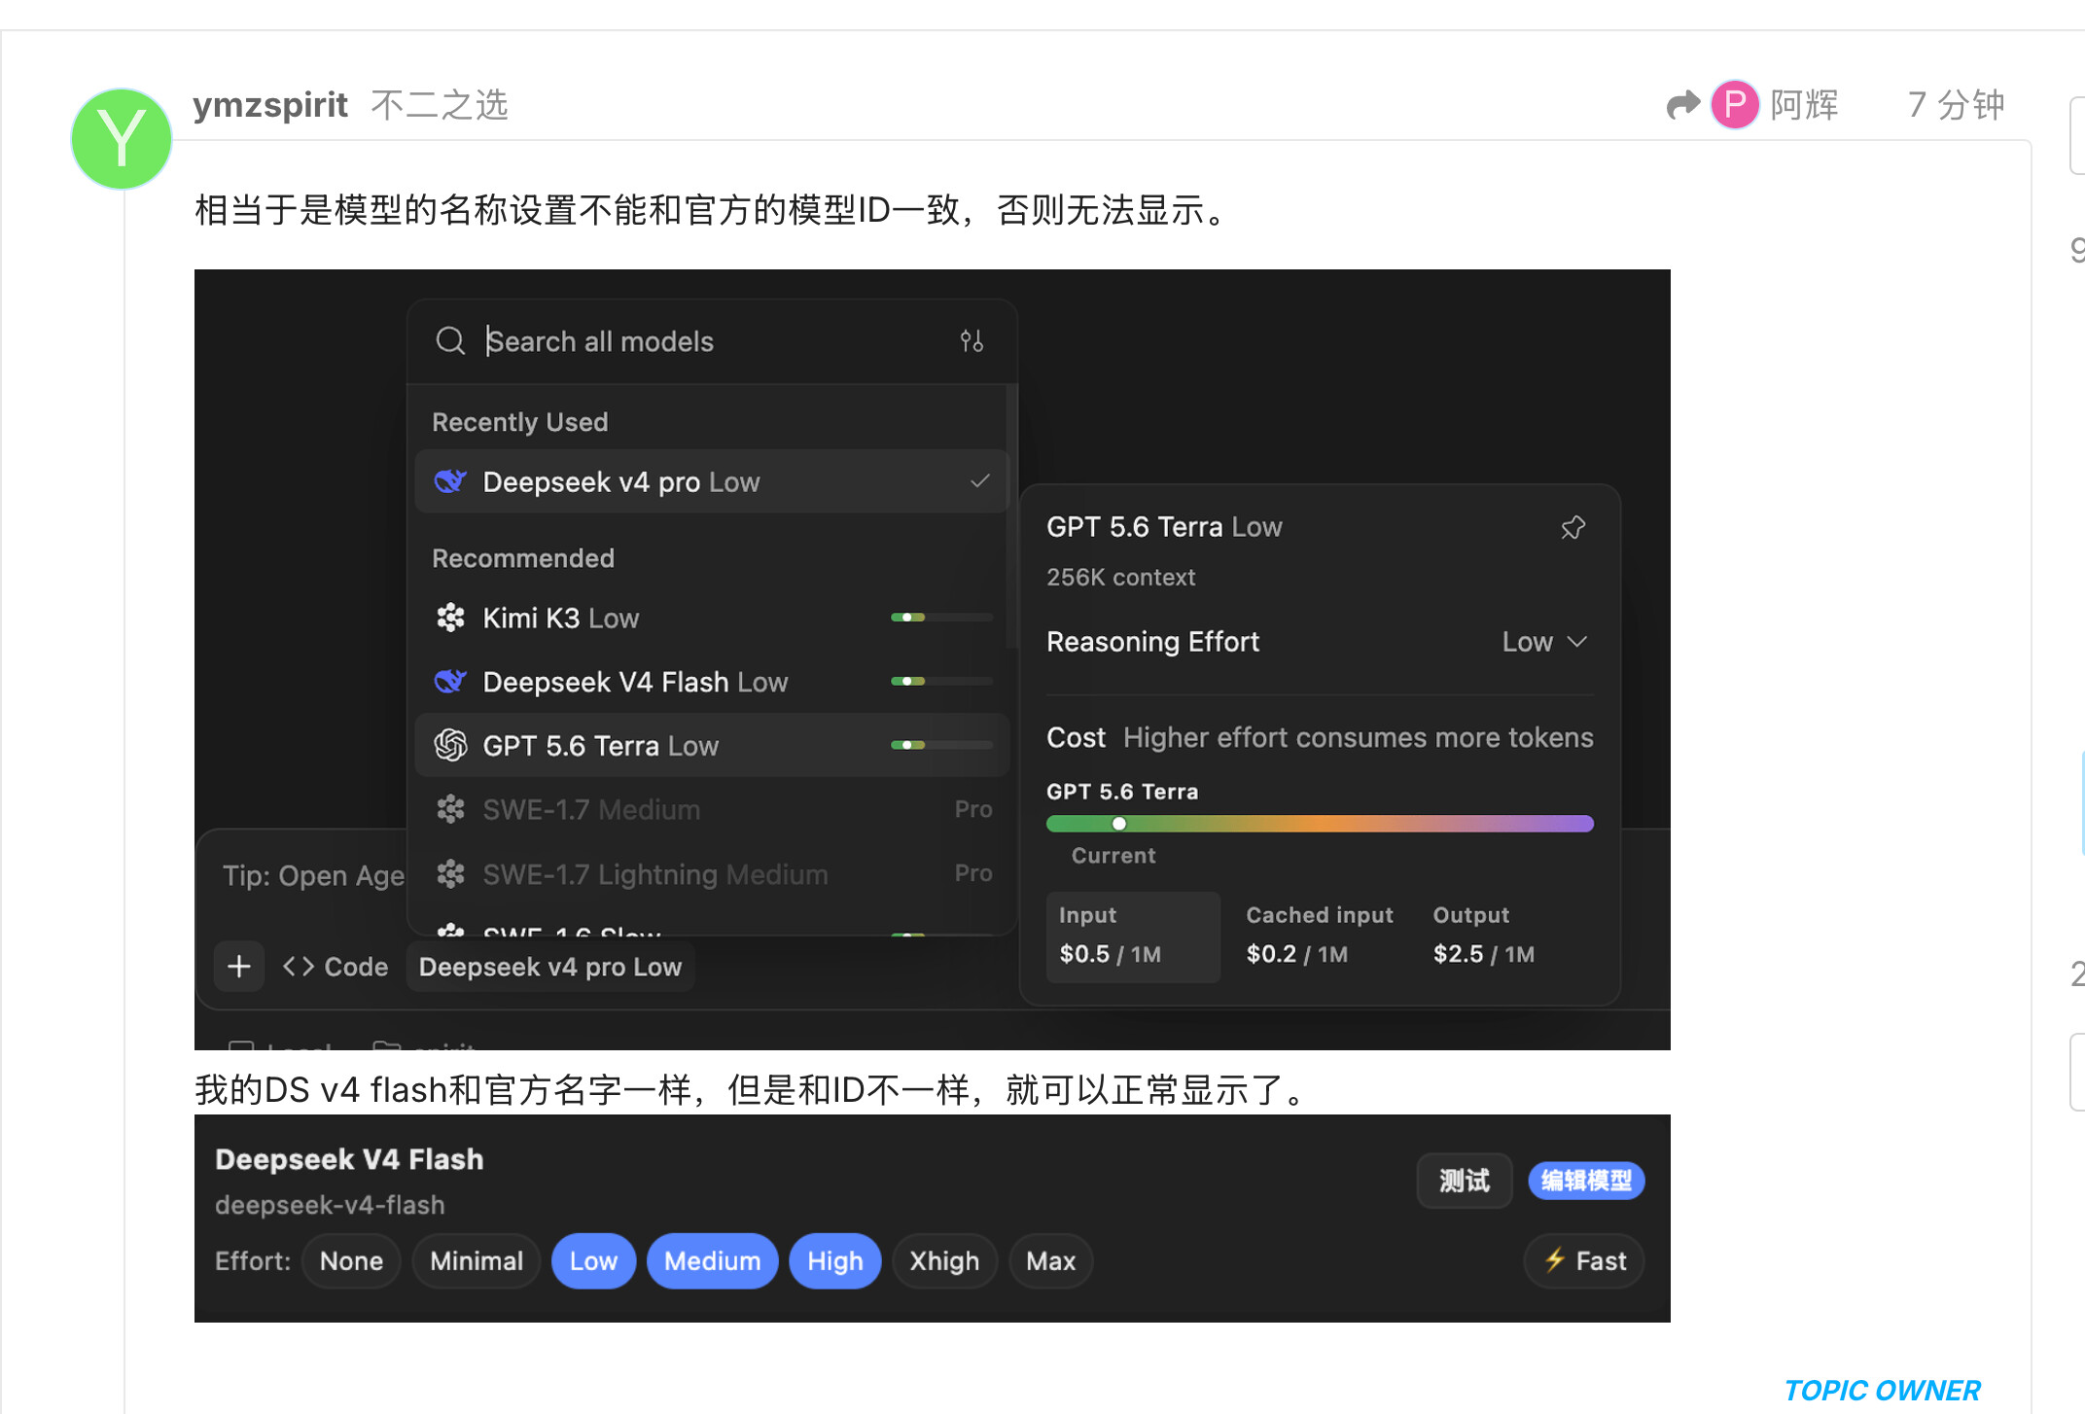Open the Code mode selector
2085x1414 pixels.
[x=336, y=967]
